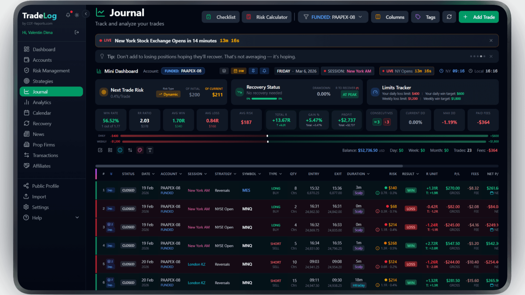Open the Columns settings
This screenshot has height=295, width=525.
coord(389,17)
